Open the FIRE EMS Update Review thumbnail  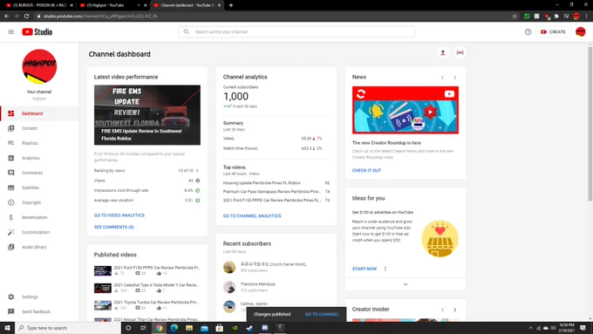tap(147, 115)
